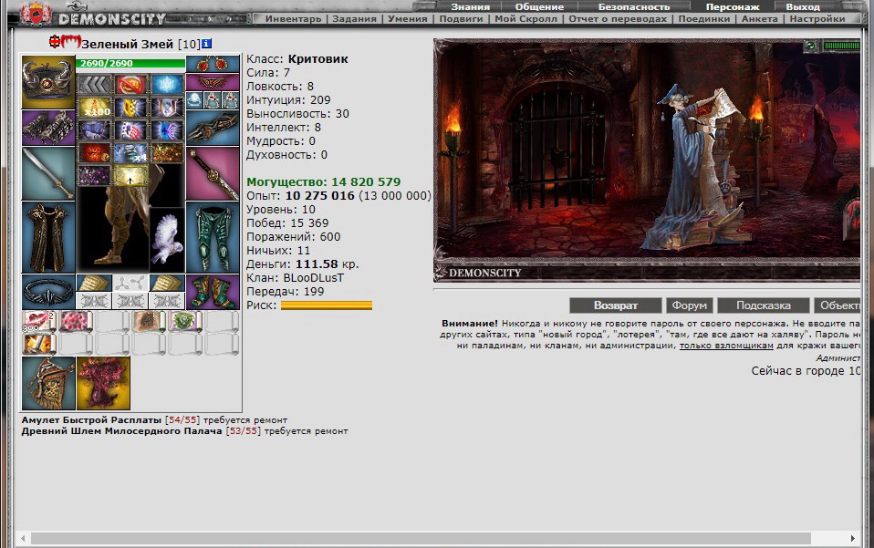Click the dark bracer equipment slot
Image resolution: width=874 pixels, height=548 pixels.
213,128
